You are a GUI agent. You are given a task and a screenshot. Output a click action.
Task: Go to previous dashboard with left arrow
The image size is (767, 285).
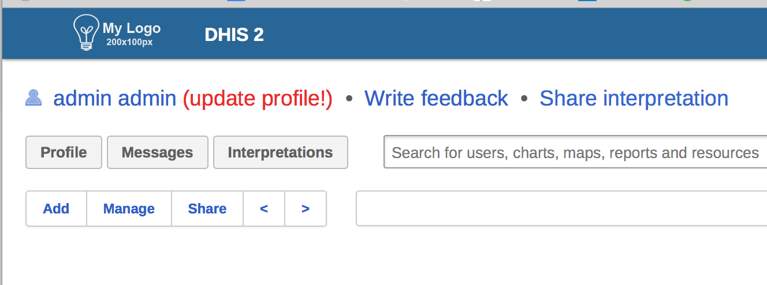point(264,209)
